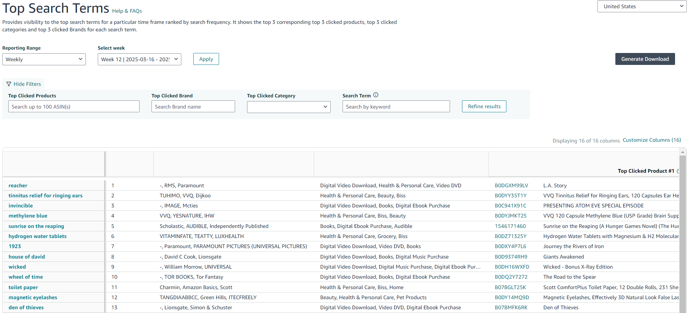Open ASIN B0DQ2Y7272 link
The height and width of the screenshot is (313, 687).
(x=511, y=277)
